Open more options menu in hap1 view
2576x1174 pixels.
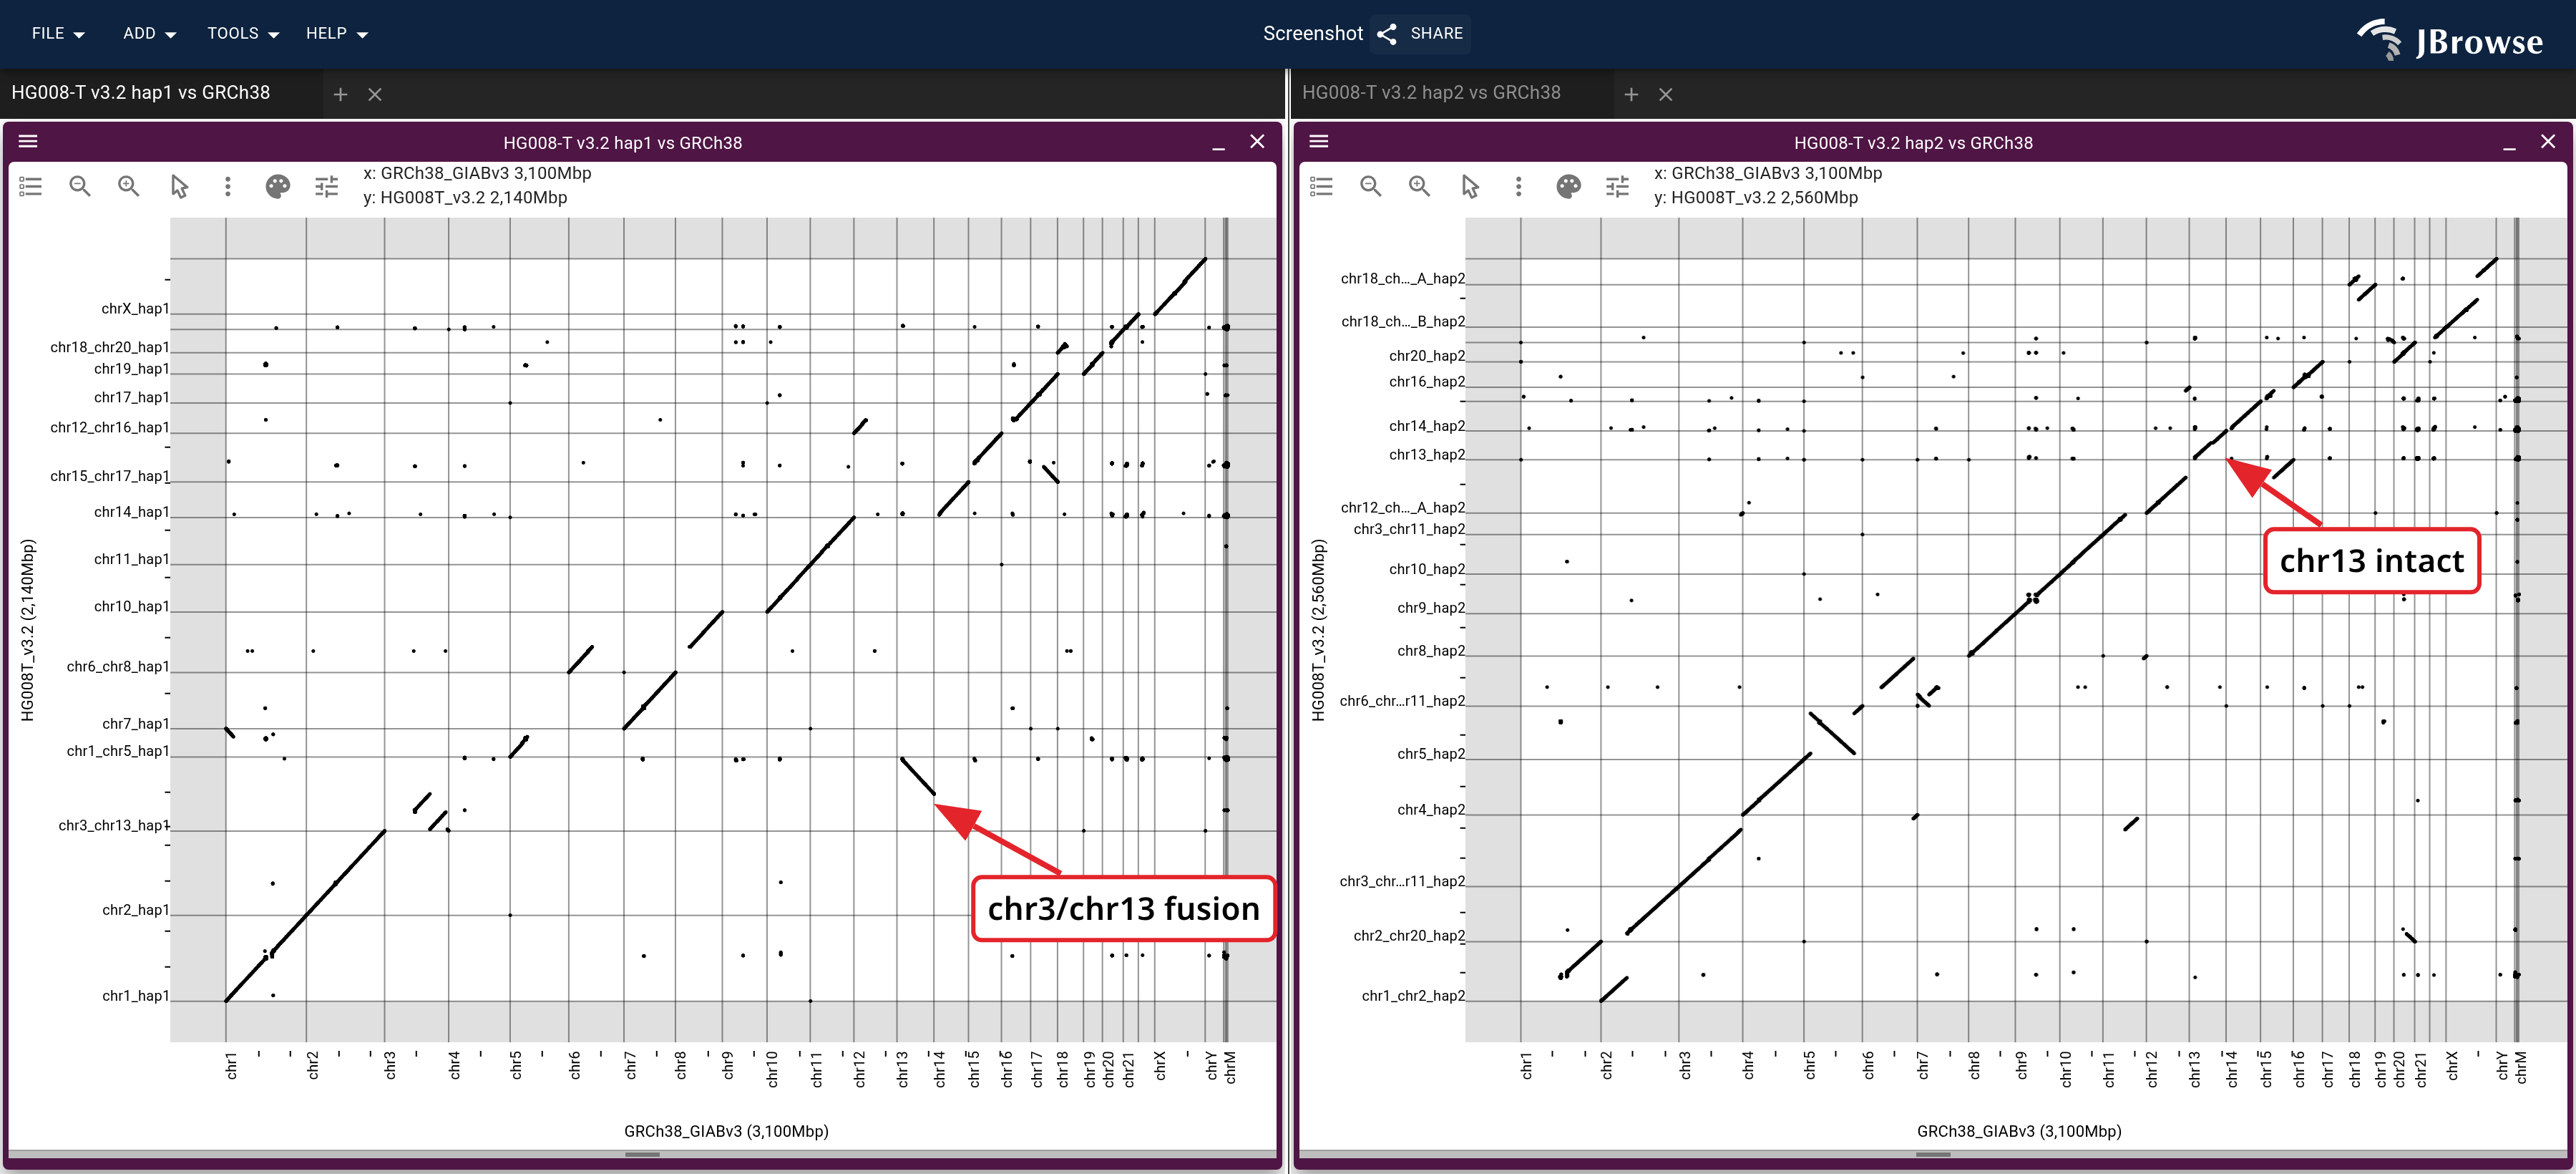pos(228,186)
